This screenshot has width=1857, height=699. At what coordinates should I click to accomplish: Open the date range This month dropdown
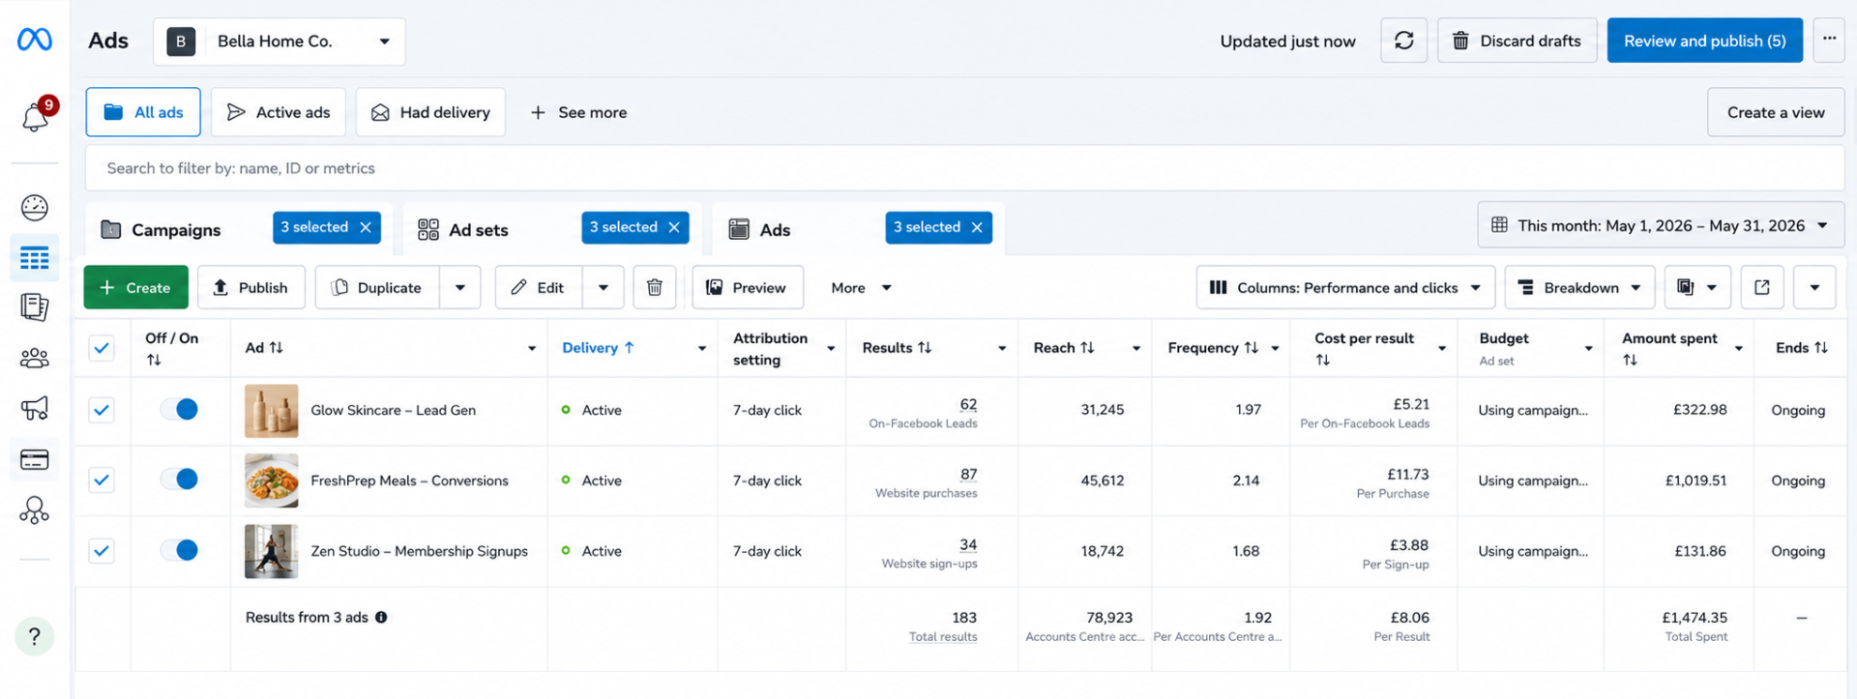click(1661, 225)
